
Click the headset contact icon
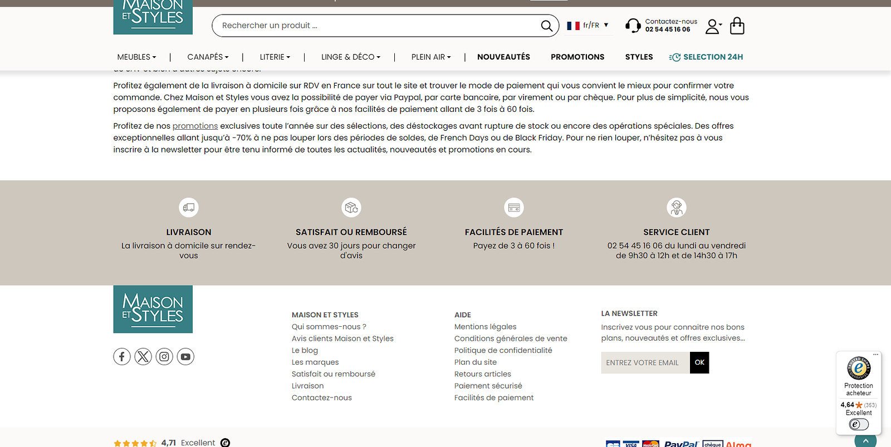click(633, 26)
